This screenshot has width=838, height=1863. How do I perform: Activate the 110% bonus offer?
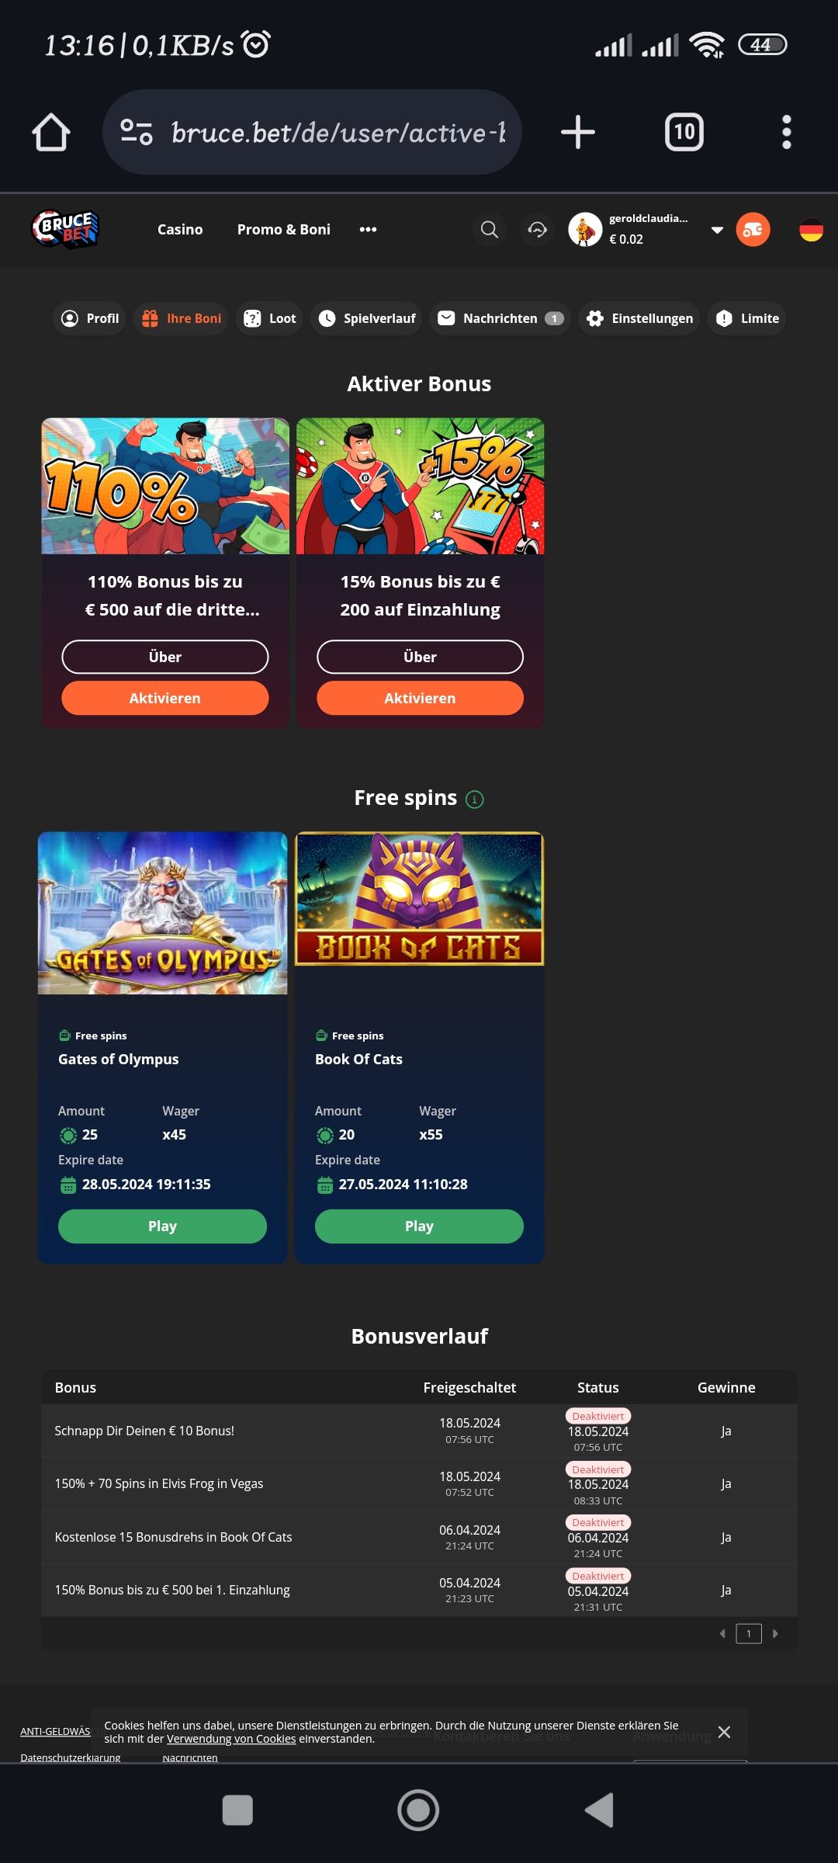(x=165, y=698)
